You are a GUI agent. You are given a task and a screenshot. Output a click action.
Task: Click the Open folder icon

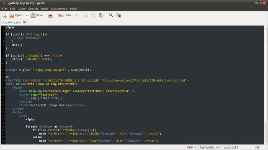(x=12, y=15)
